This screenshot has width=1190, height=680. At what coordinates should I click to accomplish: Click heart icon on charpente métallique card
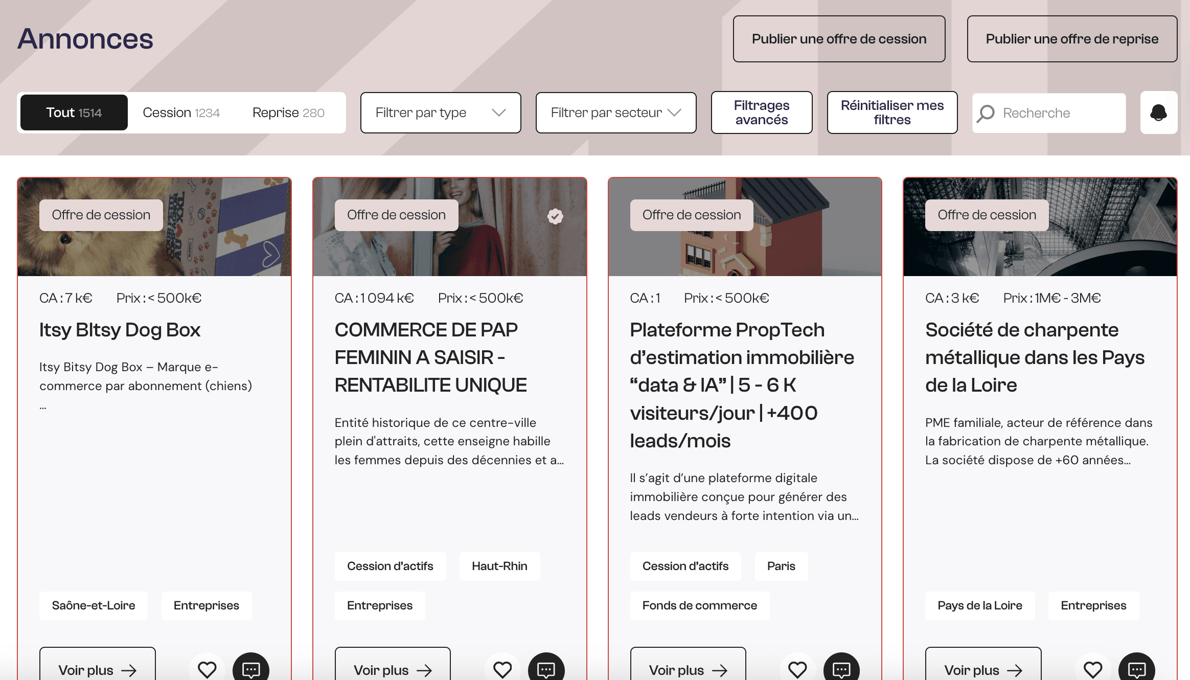[x=1093, y=669]
